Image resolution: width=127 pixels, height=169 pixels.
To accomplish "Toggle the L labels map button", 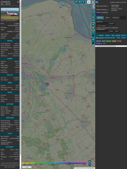I will (x=93, y=14).
